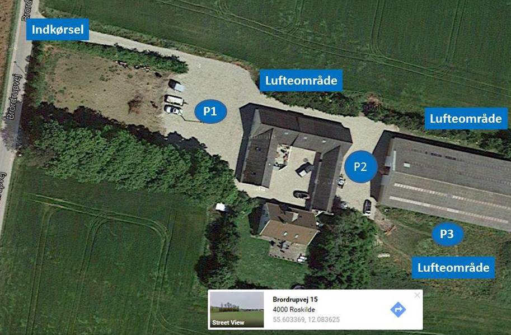Select the P2 parking marker

361,167
